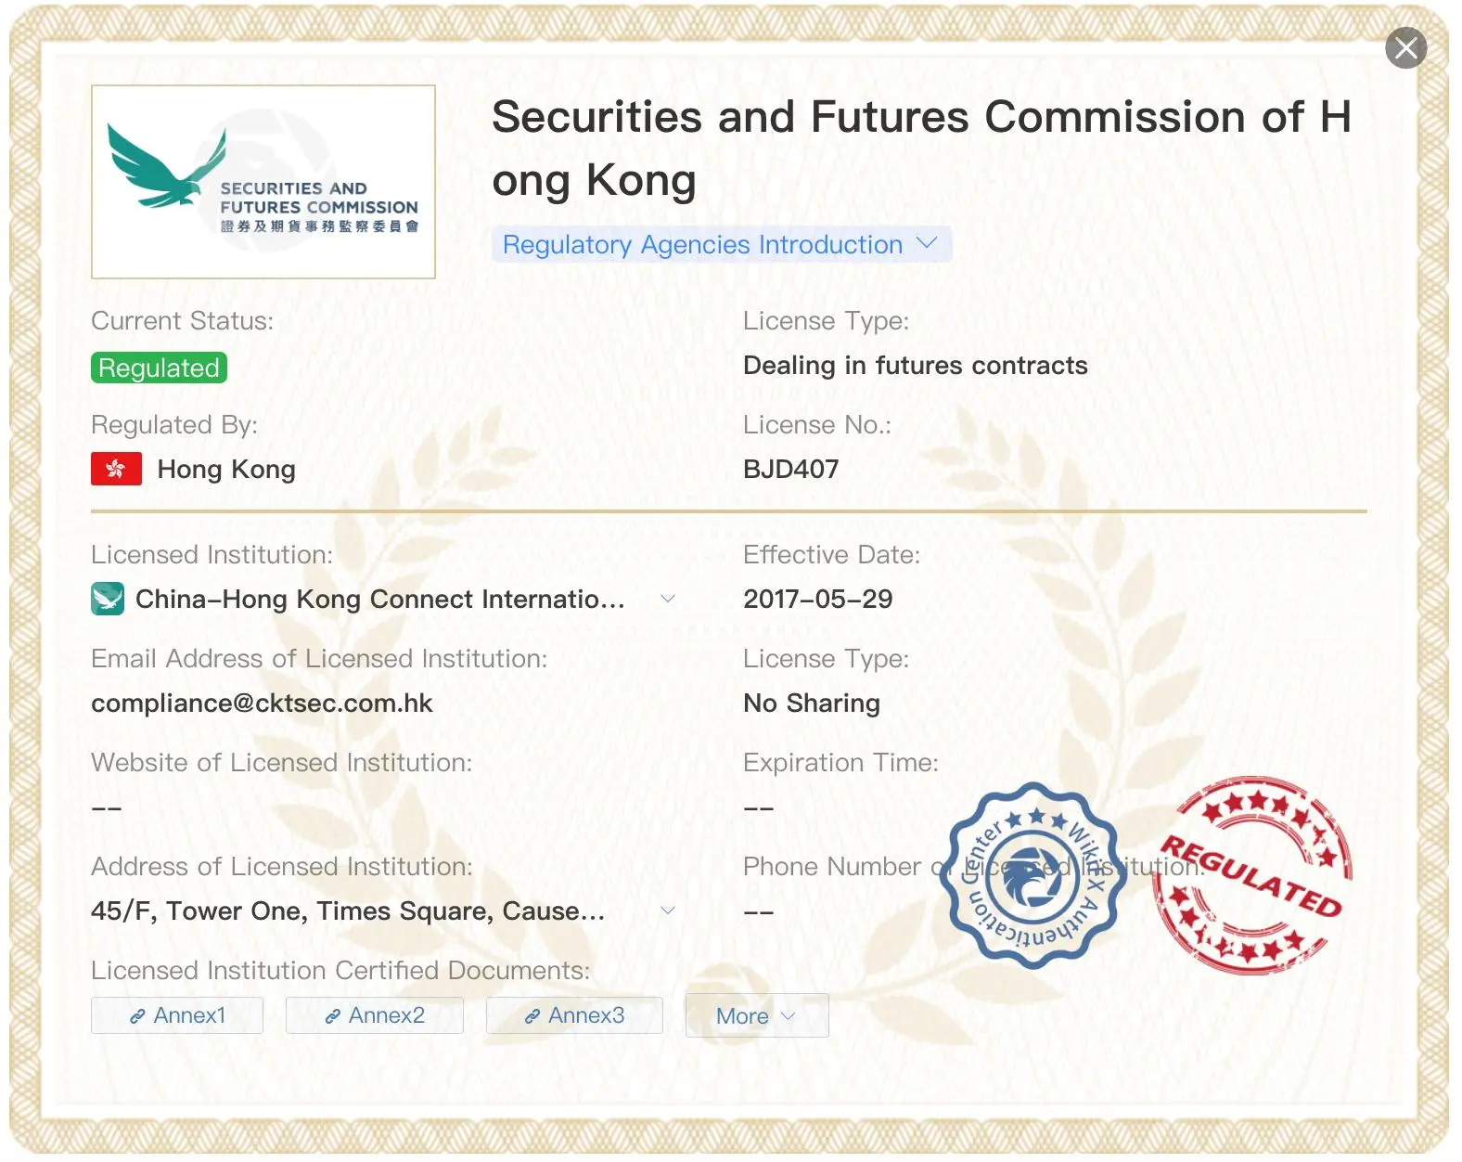
Task: Click the green Regulated status badge
Action: pyautogui.click(x=159, y=368)
